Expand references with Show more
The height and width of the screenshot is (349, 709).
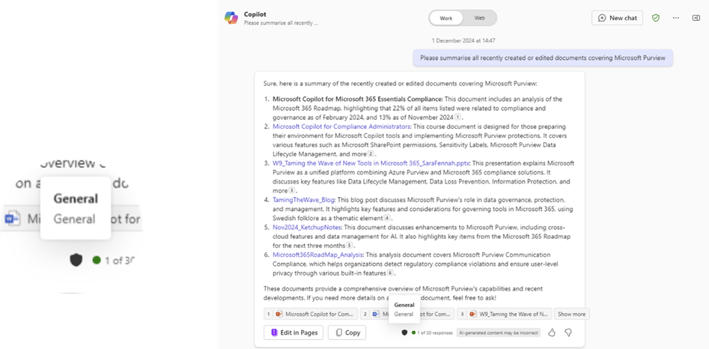(x=571, y=314)
